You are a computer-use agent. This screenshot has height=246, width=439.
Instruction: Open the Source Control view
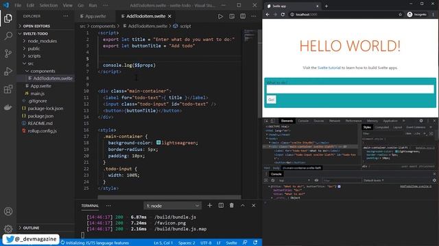point(8,53)
